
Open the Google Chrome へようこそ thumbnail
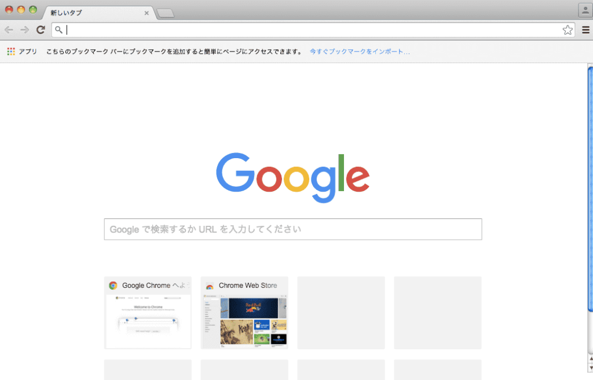148,313
